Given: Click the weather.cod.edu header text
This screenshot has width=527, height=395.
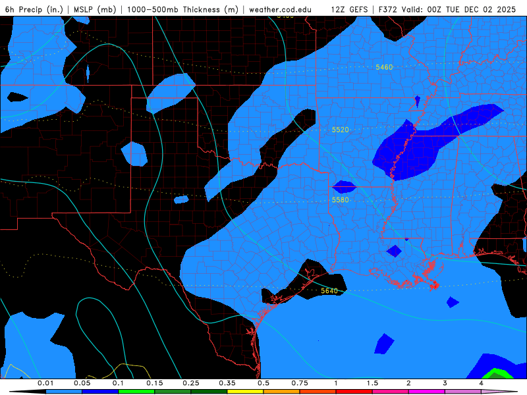Looking at the screenshot, I should [x=281, y=9].
